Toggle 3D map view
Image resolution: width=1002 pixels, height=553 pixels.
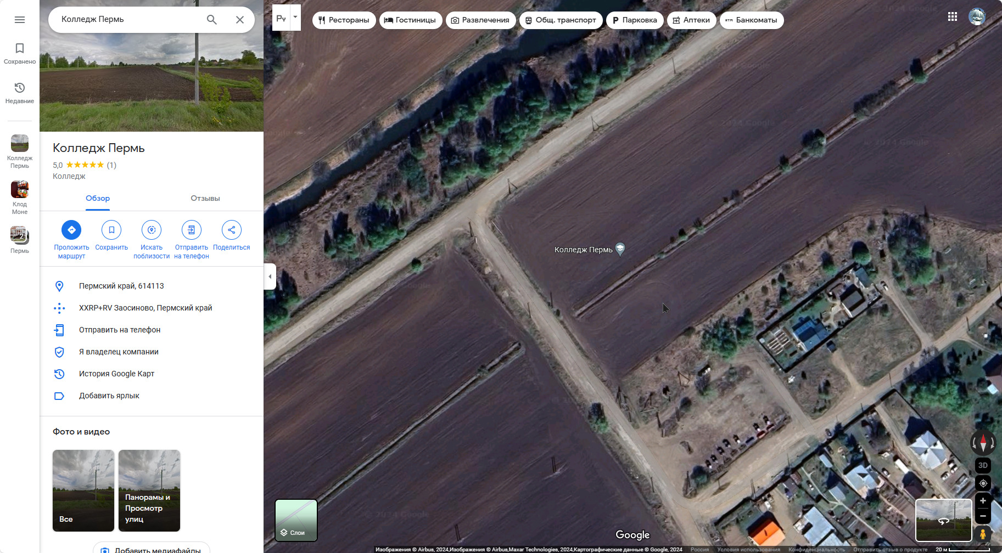coord(983,465)
